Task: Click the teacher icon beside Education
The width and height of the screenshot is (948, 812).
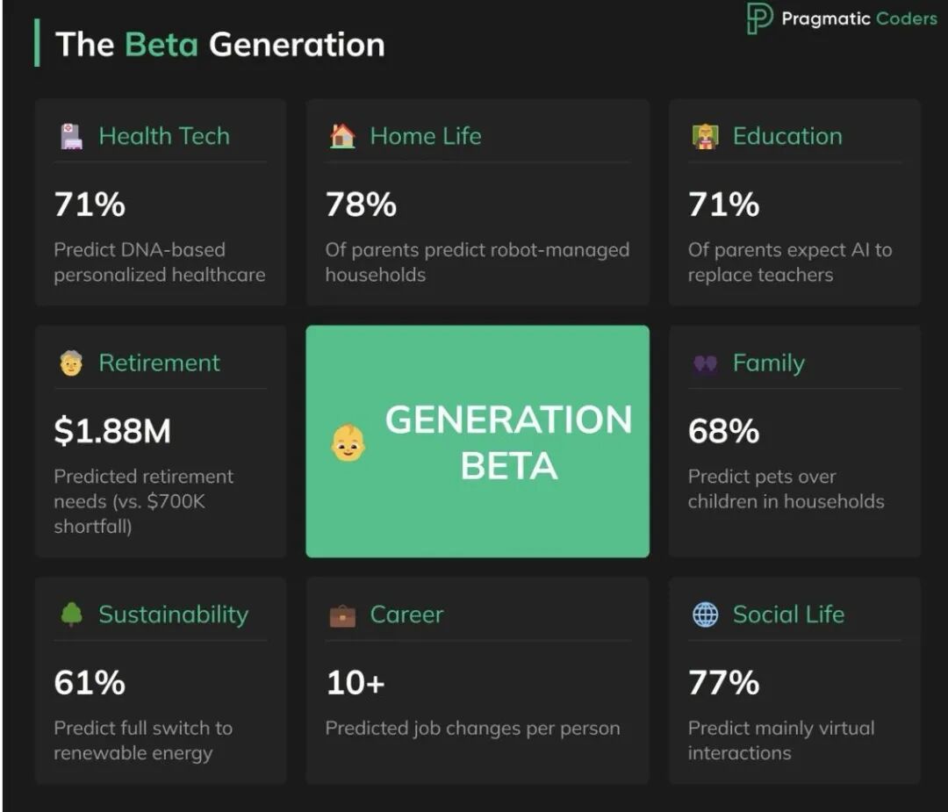Action: [x=705, y=136]
